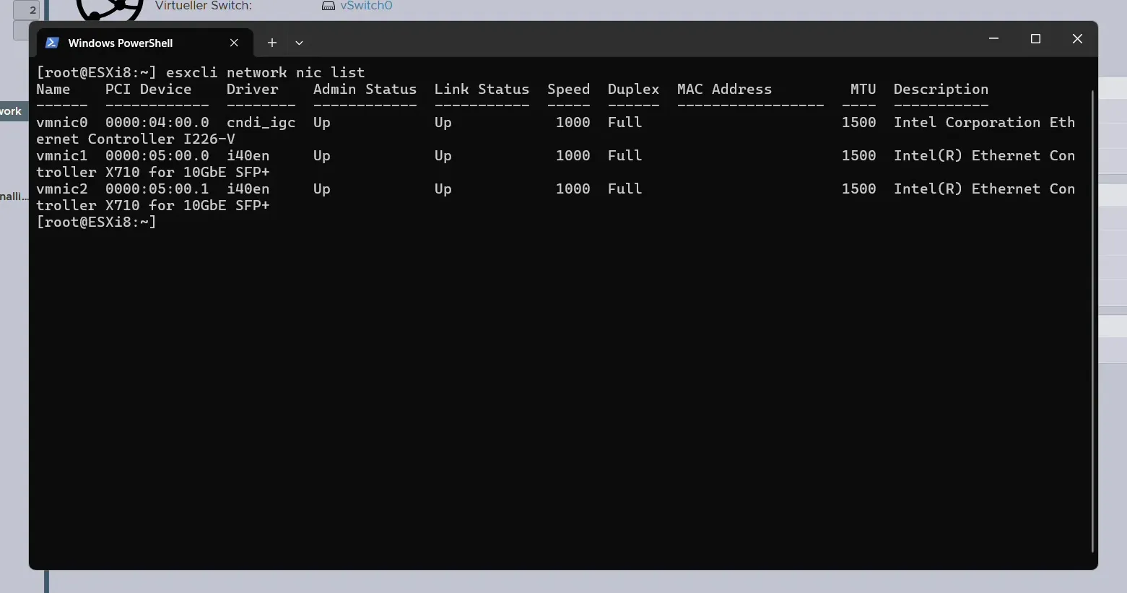Image resolution: width=1127 pixels, height=593 pixels.
Task: Click the vmnic0 name in the output
Action: pos(62,123)
